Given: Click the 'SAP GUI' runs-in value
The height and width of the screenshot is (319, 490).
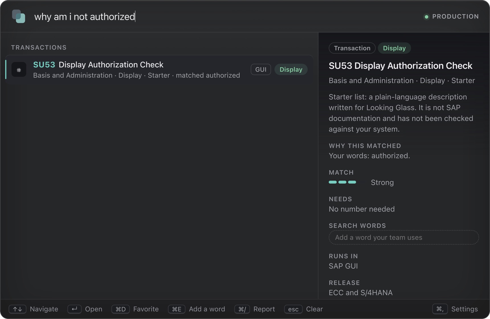Looking at the screenshot, I should click(343, 266).
